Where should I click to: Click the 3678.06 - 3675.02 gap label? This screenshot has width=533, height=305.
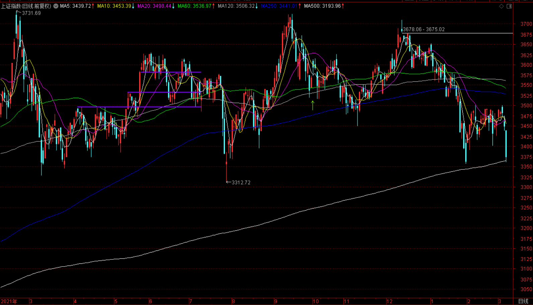coord(424,29)
